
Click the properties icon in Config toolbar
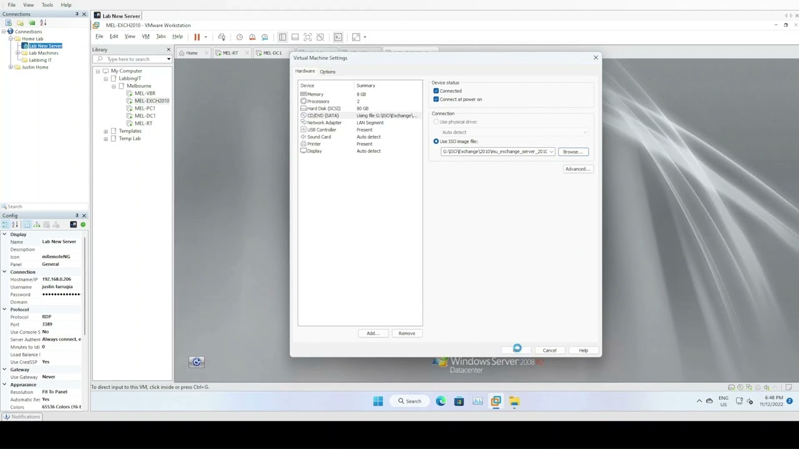27,224
